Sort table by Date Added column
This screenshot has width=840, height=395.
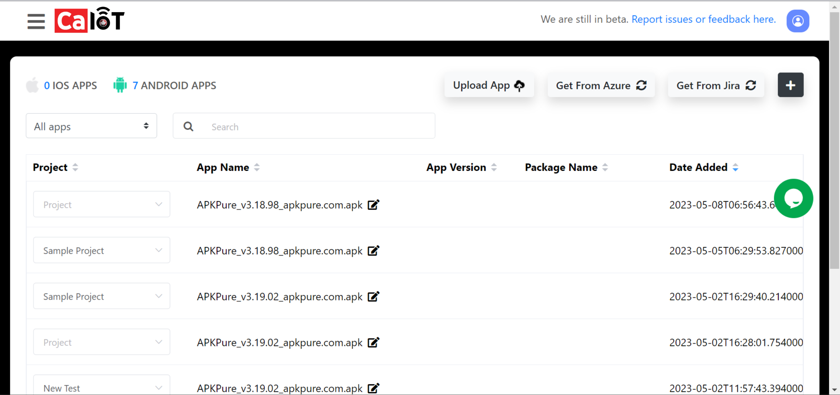735,167
